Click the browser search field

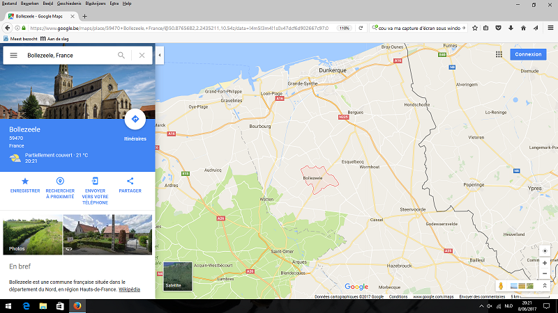click(x=419, y=28)
